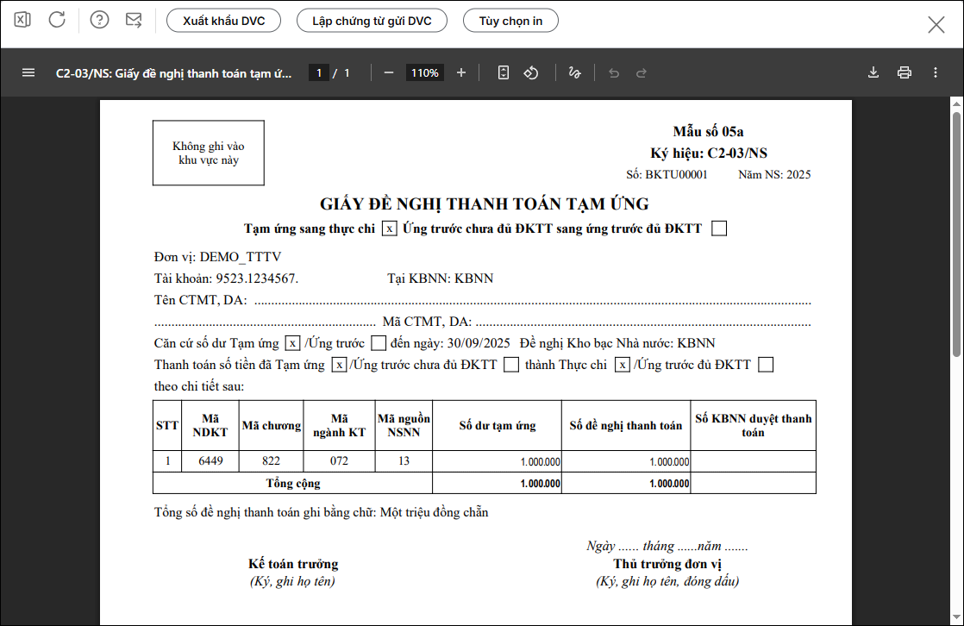Click the refresh icon in top bar
Image resolution: width=964 pixels, height=626 pixels.
tap(57, 20)
